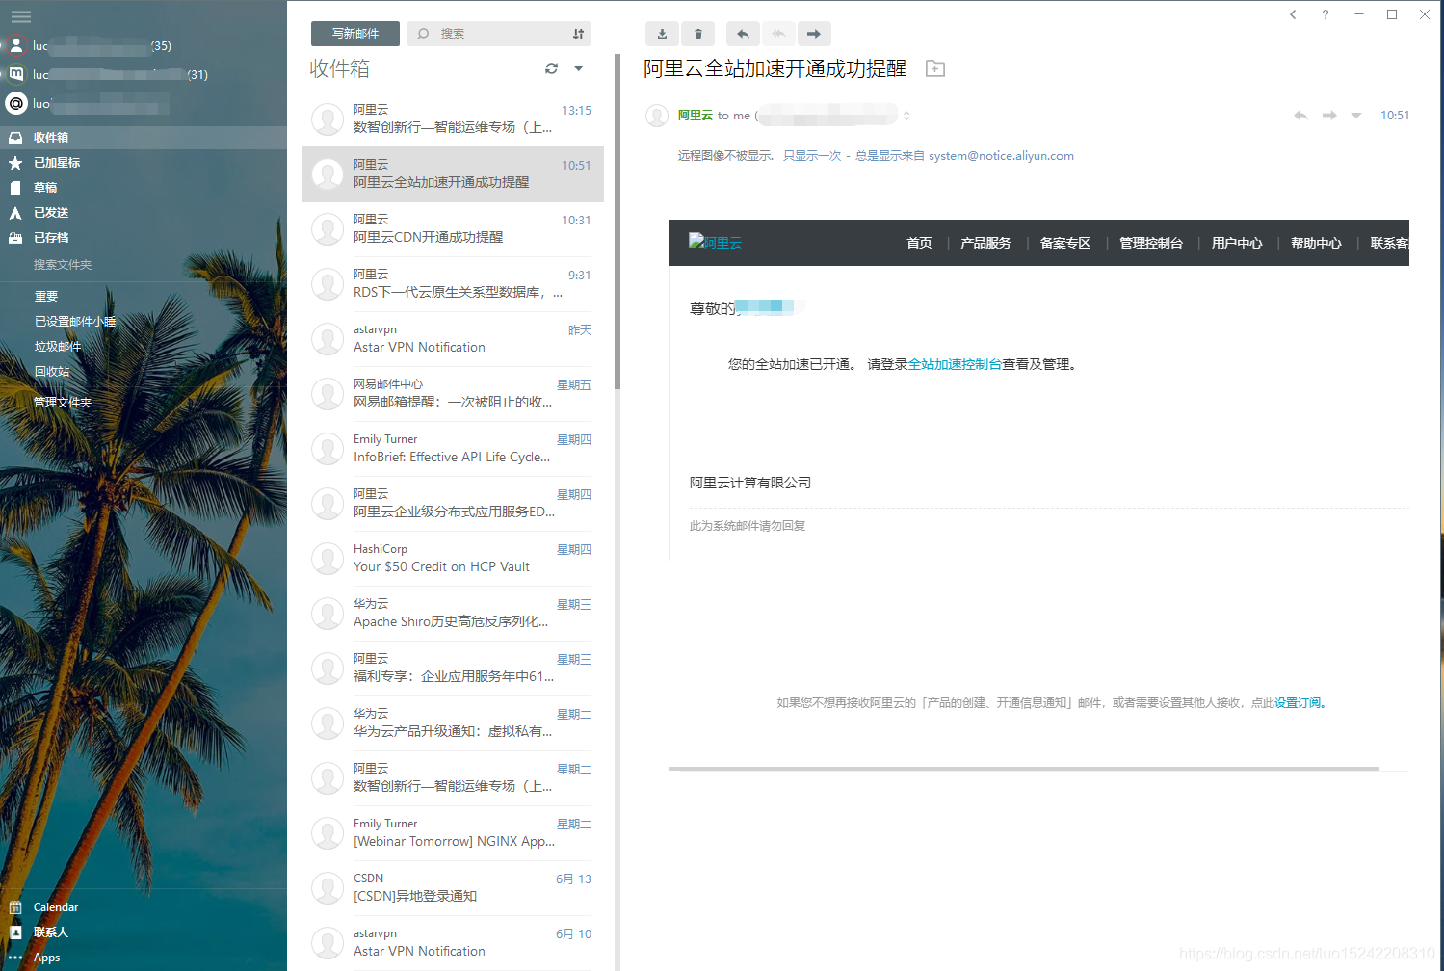Screen dimensions: 1444x971
Task: Click the 设置订阅 link in email footer
Action: (x=1300, y=703)
